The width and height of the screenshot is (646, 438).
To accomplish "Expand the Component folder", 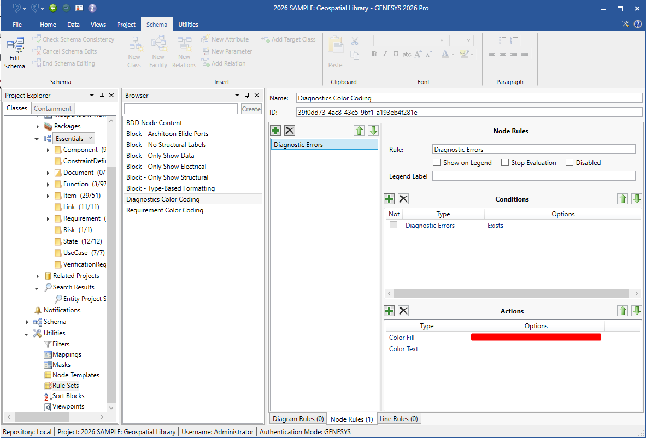I will (x=48, y=150).
